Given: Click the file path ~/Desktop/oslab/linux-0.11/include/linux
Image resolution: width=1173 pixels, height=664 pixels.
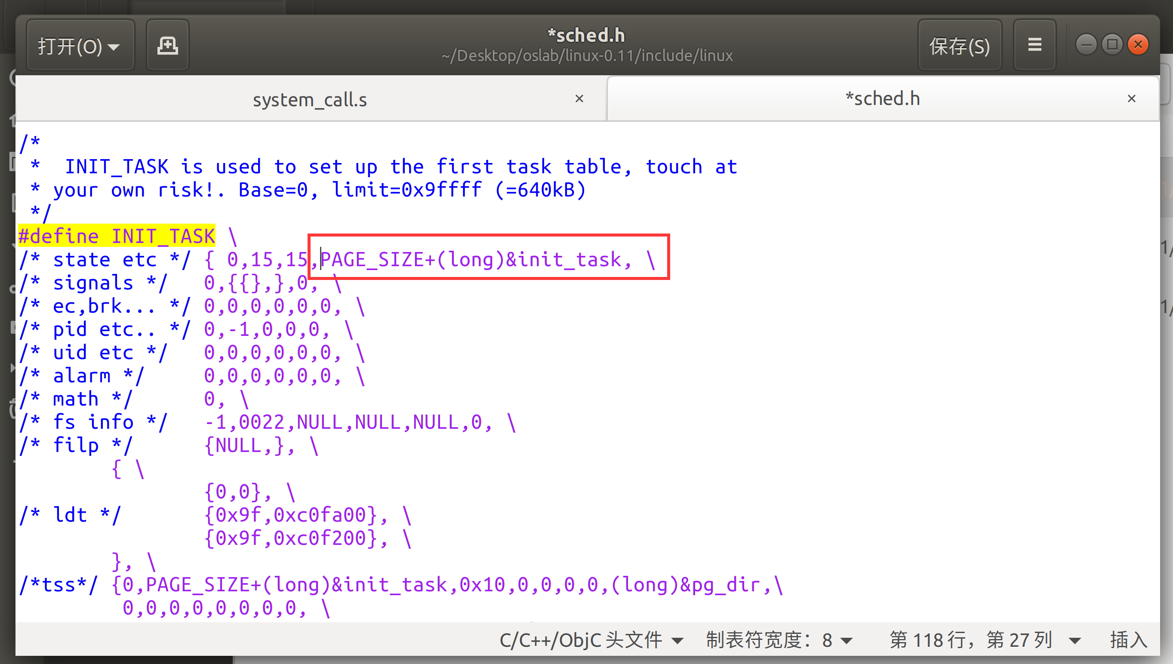Looking at the screenshot, I should (x=588, y=55).
